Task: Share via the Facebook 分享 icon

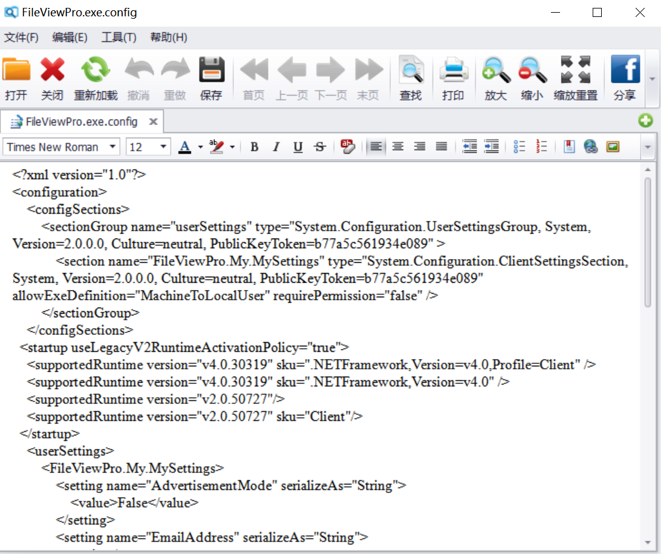Action: click(625, 79)
